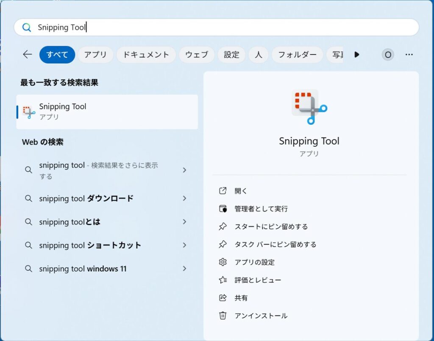The width and height of the screenshot is (434, 341).
Task: Open the Snipping Tool app icon
Action: click(x=309, y=106)
